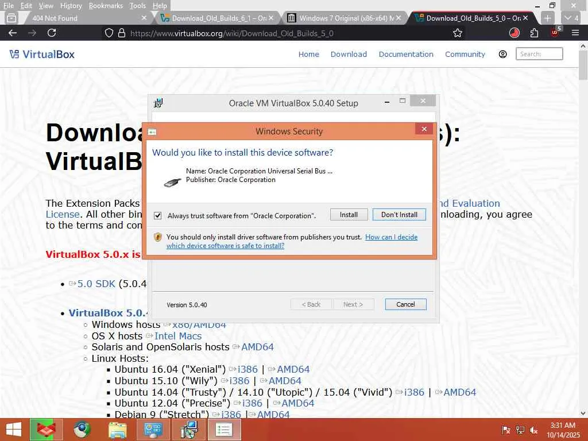Open the History menu
The height and width of the screenshot is (441, 588).
point(71,6)
